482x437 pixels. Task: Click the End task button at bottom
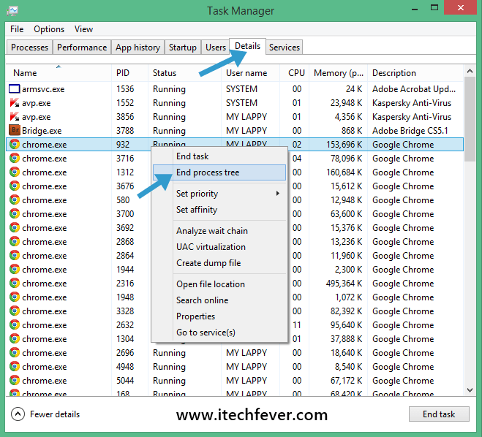(439, 414)
